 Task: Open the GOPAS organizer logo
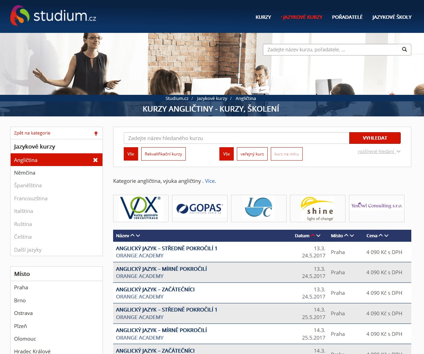tap(200, 208)
